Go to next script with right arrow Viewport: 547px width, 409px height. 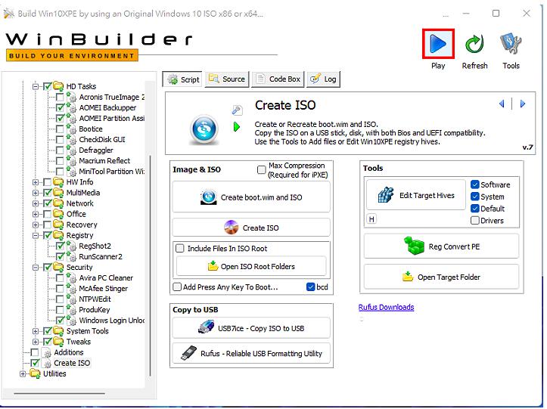click(x=522, y=104)
